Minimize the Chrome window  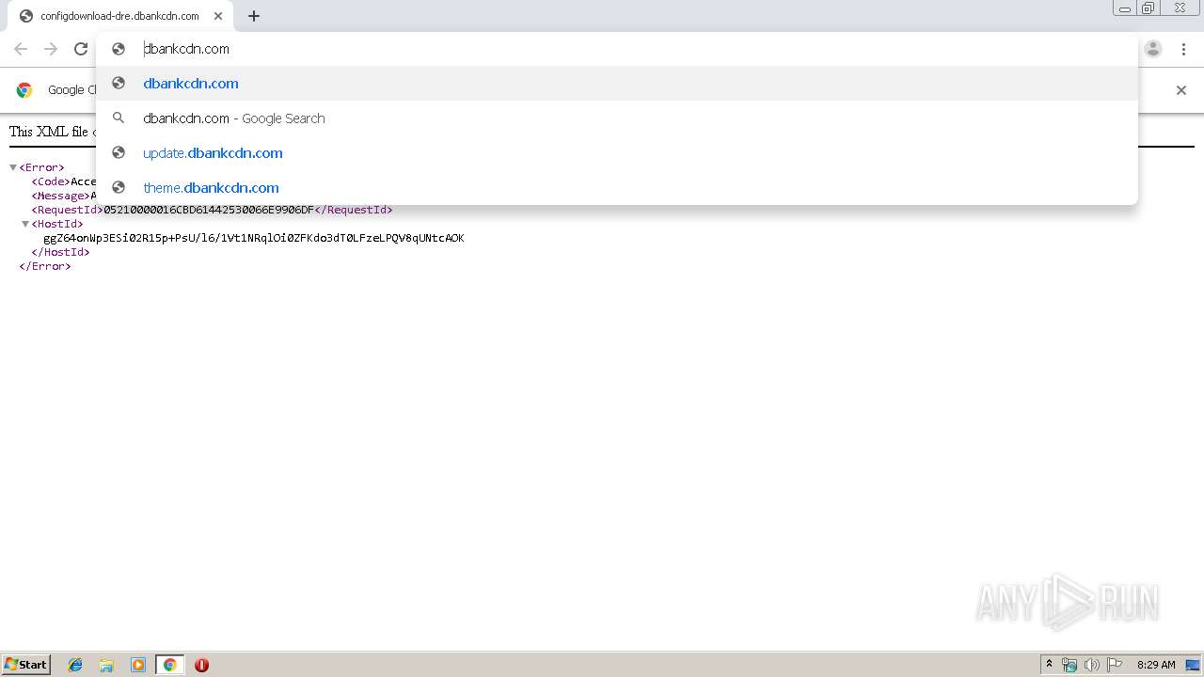click(x=1124, y=8)
